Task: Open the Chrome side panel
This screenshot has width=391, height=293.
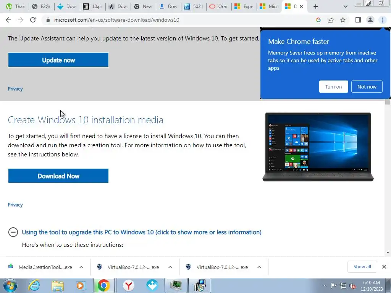Action: [x=358, y=20]
